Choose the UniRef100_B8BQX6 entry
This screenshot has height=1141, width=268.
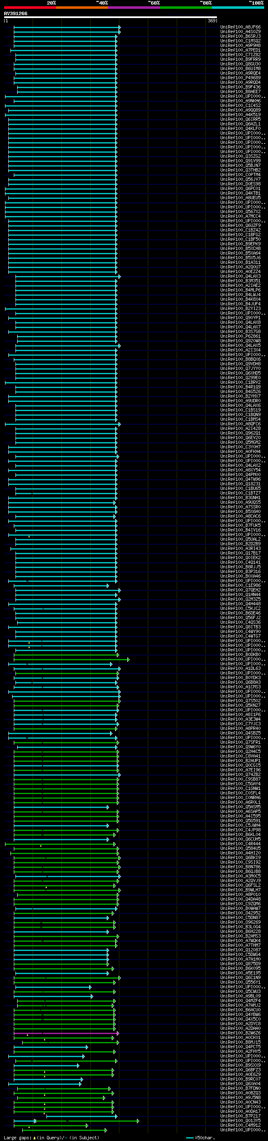click(241, 359)
